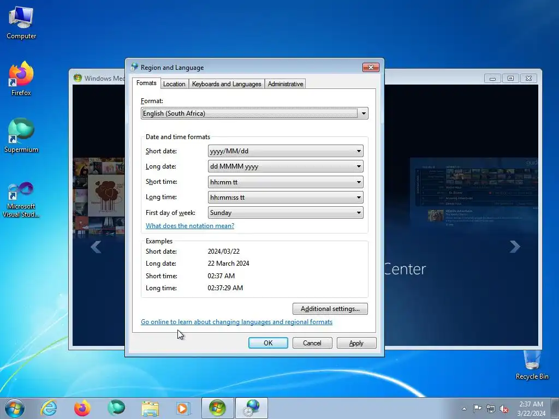This screenshot has height=419, width=559.
Task: Go to next item in Media Center
Action: pos(514,247)
